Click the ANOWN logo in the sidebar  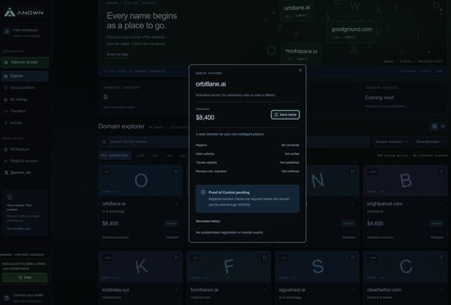pyautogui.click(x=24, y=13)
